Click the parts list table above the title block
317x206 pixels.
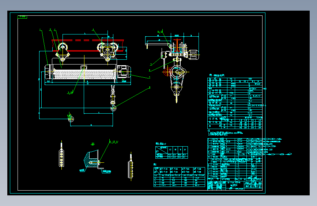coord(235,159)
